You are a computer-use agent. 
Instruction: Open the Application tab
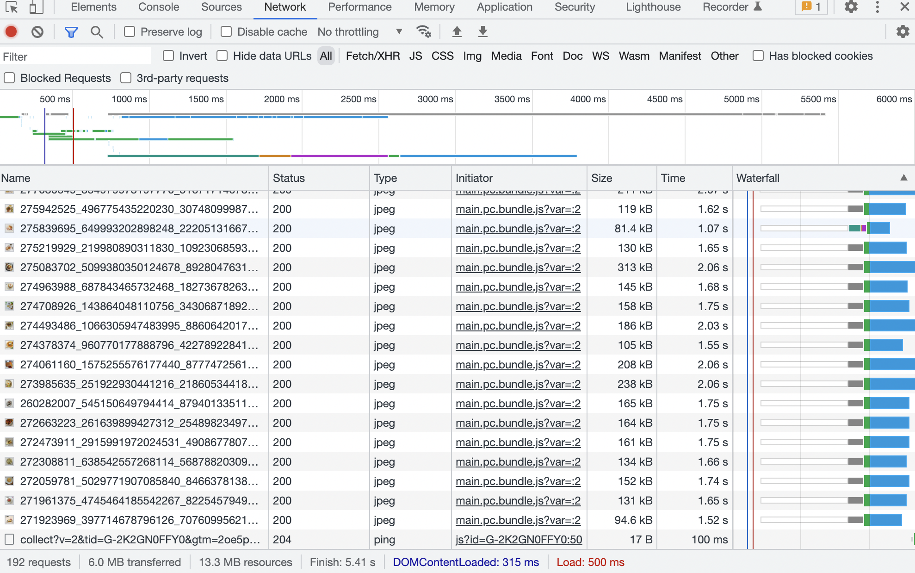504,7
